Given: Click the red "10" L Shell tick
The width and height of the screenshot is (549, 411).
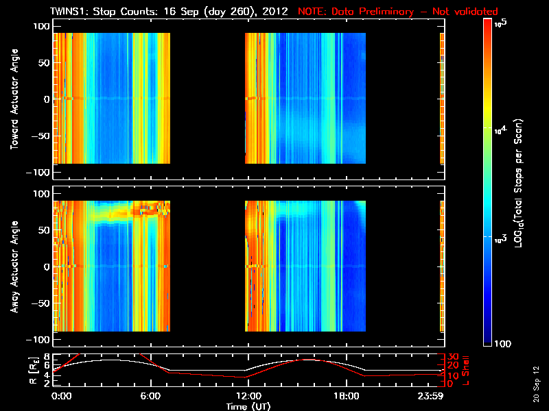Looking at the screenshot, I should coord(453,375).
